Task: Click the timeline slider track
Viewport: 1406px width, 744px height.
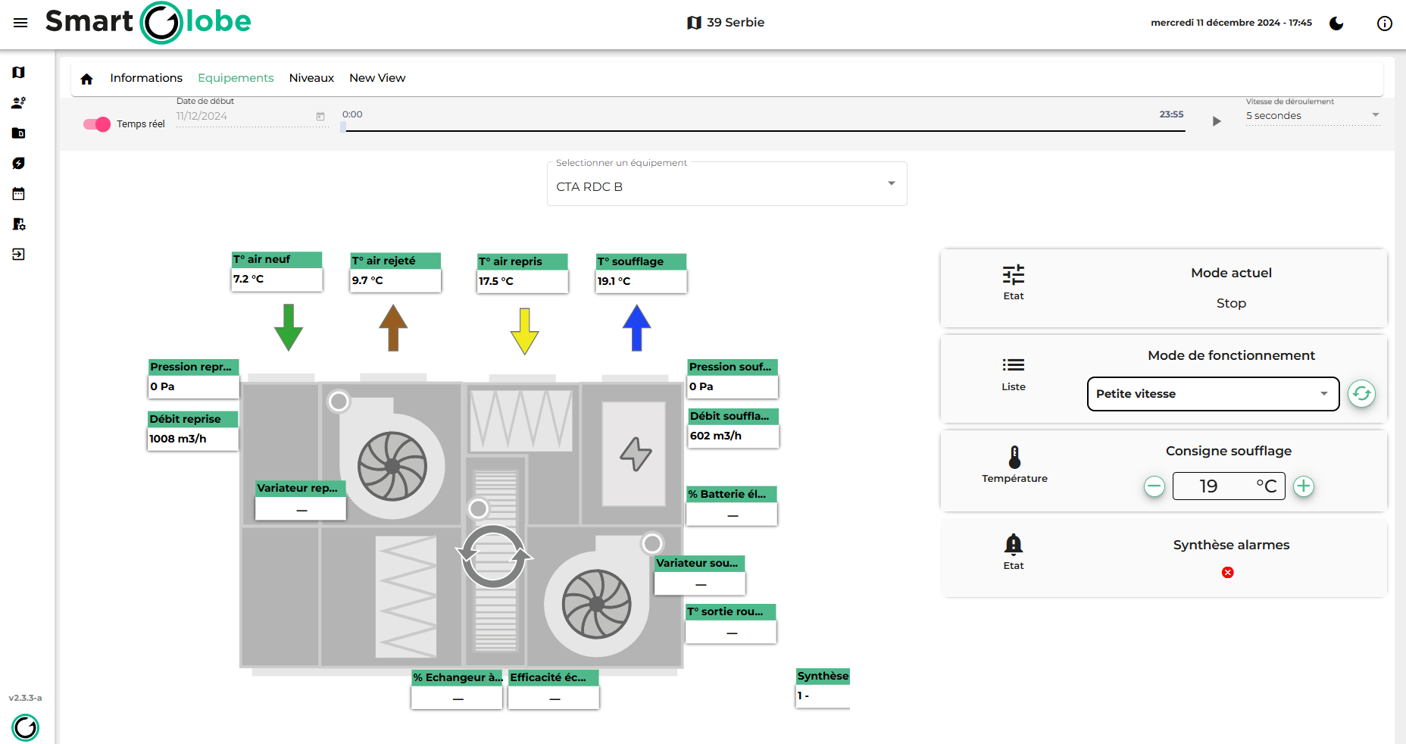Action: pos(764,130)
